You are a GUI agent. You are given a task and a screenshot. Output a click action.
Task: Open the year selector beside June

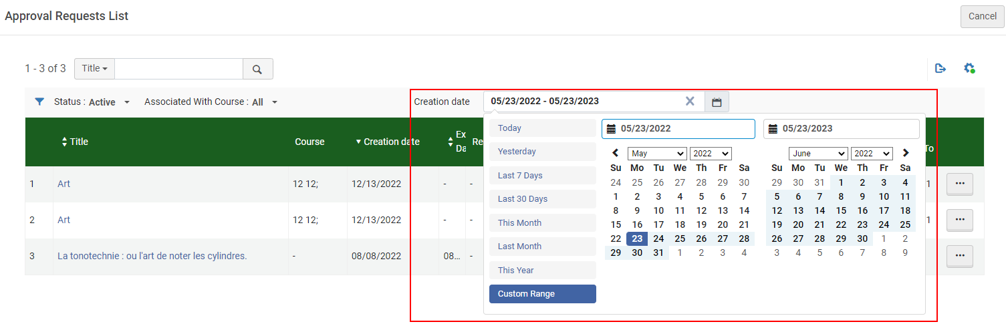coord(872,154)
